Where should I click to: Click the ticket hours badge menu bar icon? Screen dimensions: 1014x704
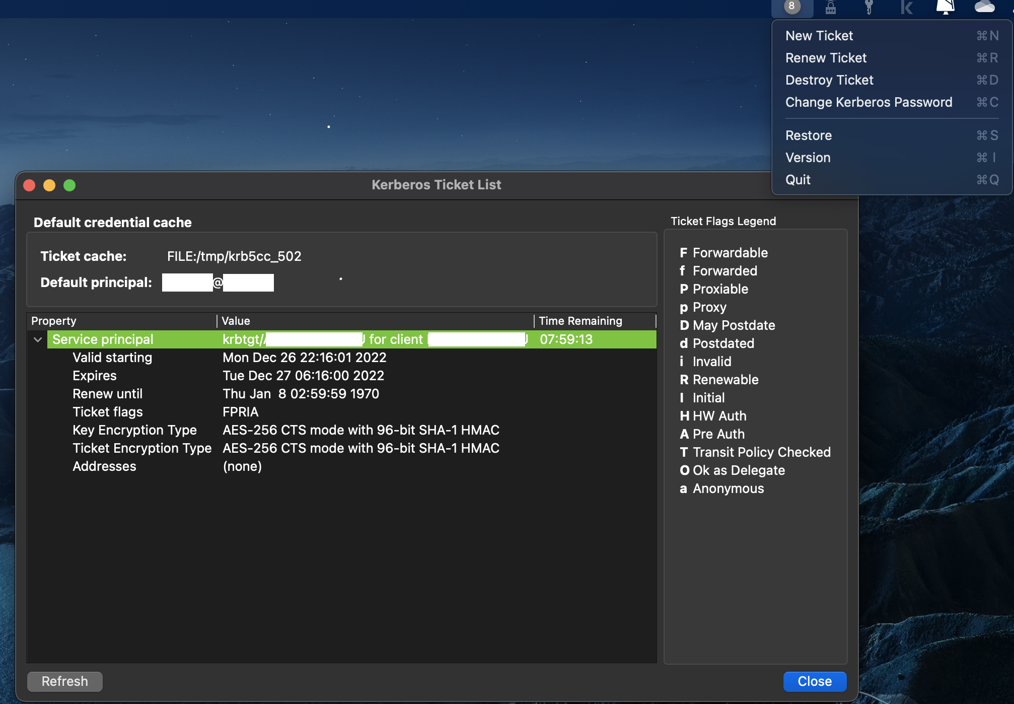point(791,7)
